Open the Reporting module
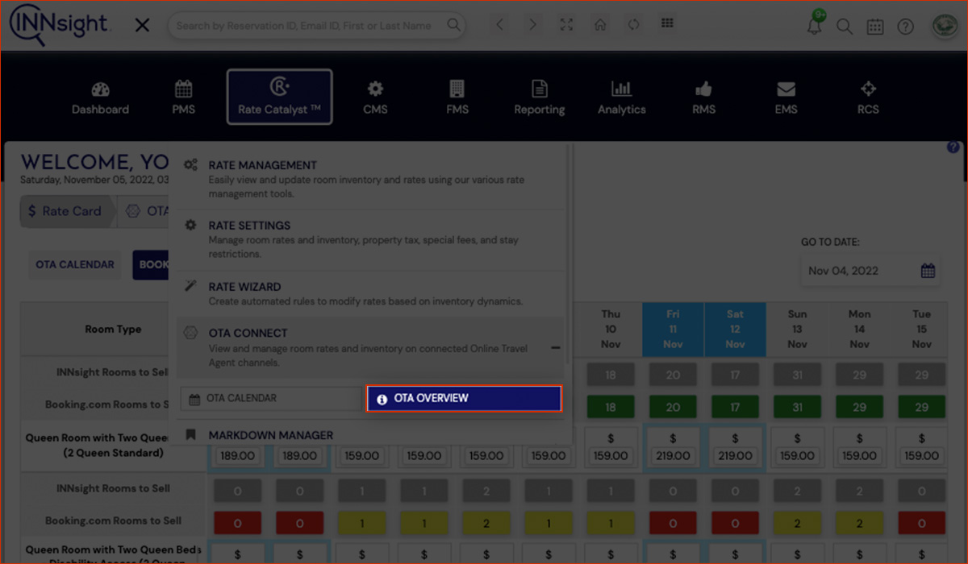This screenshot has height=564, width=968. 540,98
